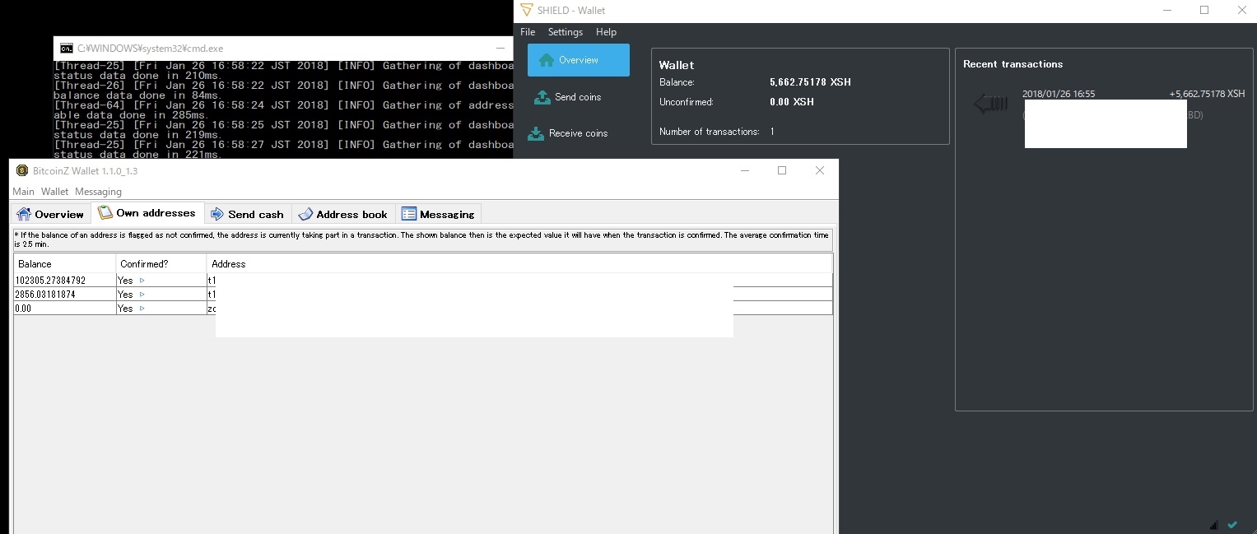Click the arrow icon beside Yes in the 102305.27384792 row
Viewport: 1257px width, 534px height.
[x=142, y=281]
